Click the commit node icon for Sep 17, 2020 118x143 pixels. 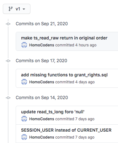coord(8,61)
